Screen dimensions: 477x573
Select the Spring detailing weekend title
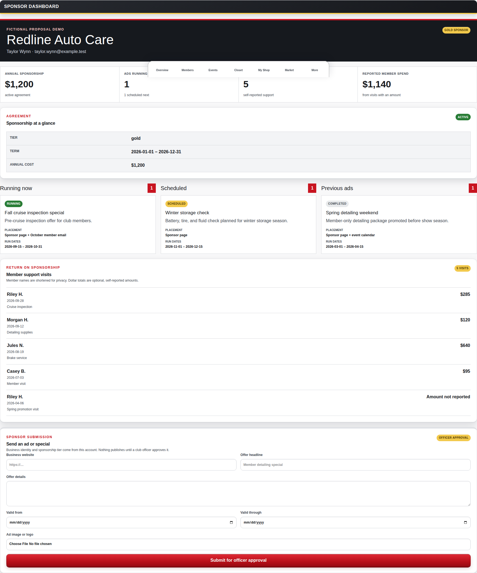pyautogui.click(x=352, y=213)
